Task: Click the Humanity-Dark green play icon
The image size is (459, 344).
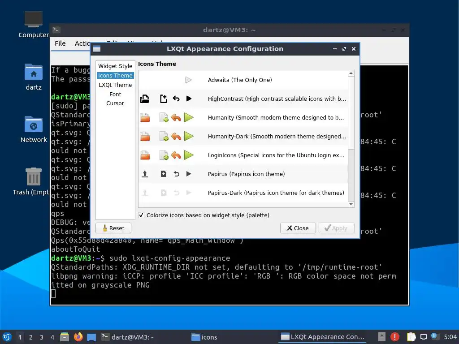Action: click(189, 136)
